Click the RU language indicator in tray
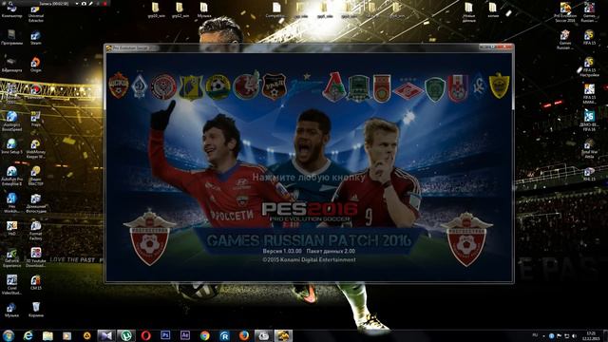The image size is (608, 342). [535, 335]
